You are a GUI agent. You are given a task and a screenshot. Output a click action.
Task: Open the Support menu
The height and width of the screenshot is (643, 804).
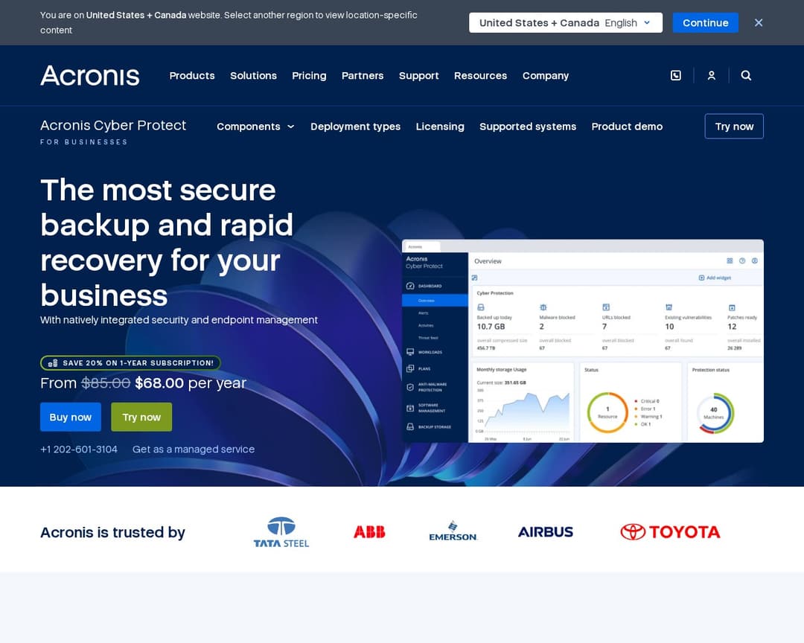tap(419, 75)
